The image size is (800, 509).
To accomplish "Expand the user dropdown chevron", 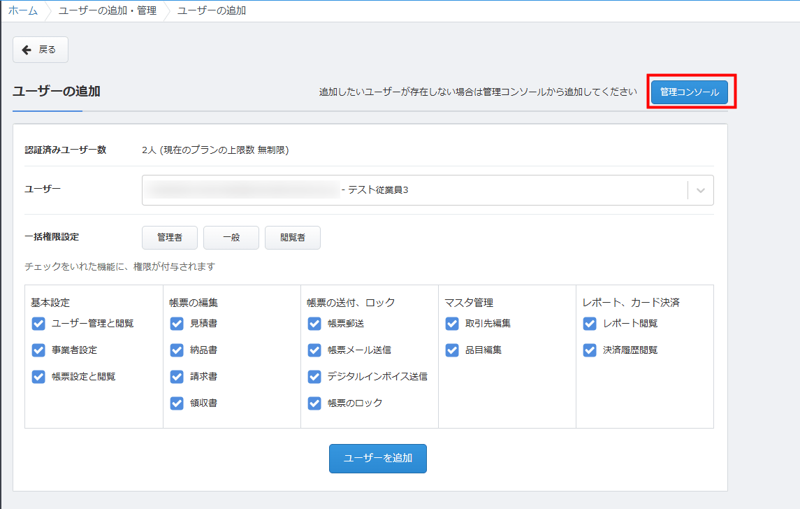I will pyautogui.click(x=701, y=190).
